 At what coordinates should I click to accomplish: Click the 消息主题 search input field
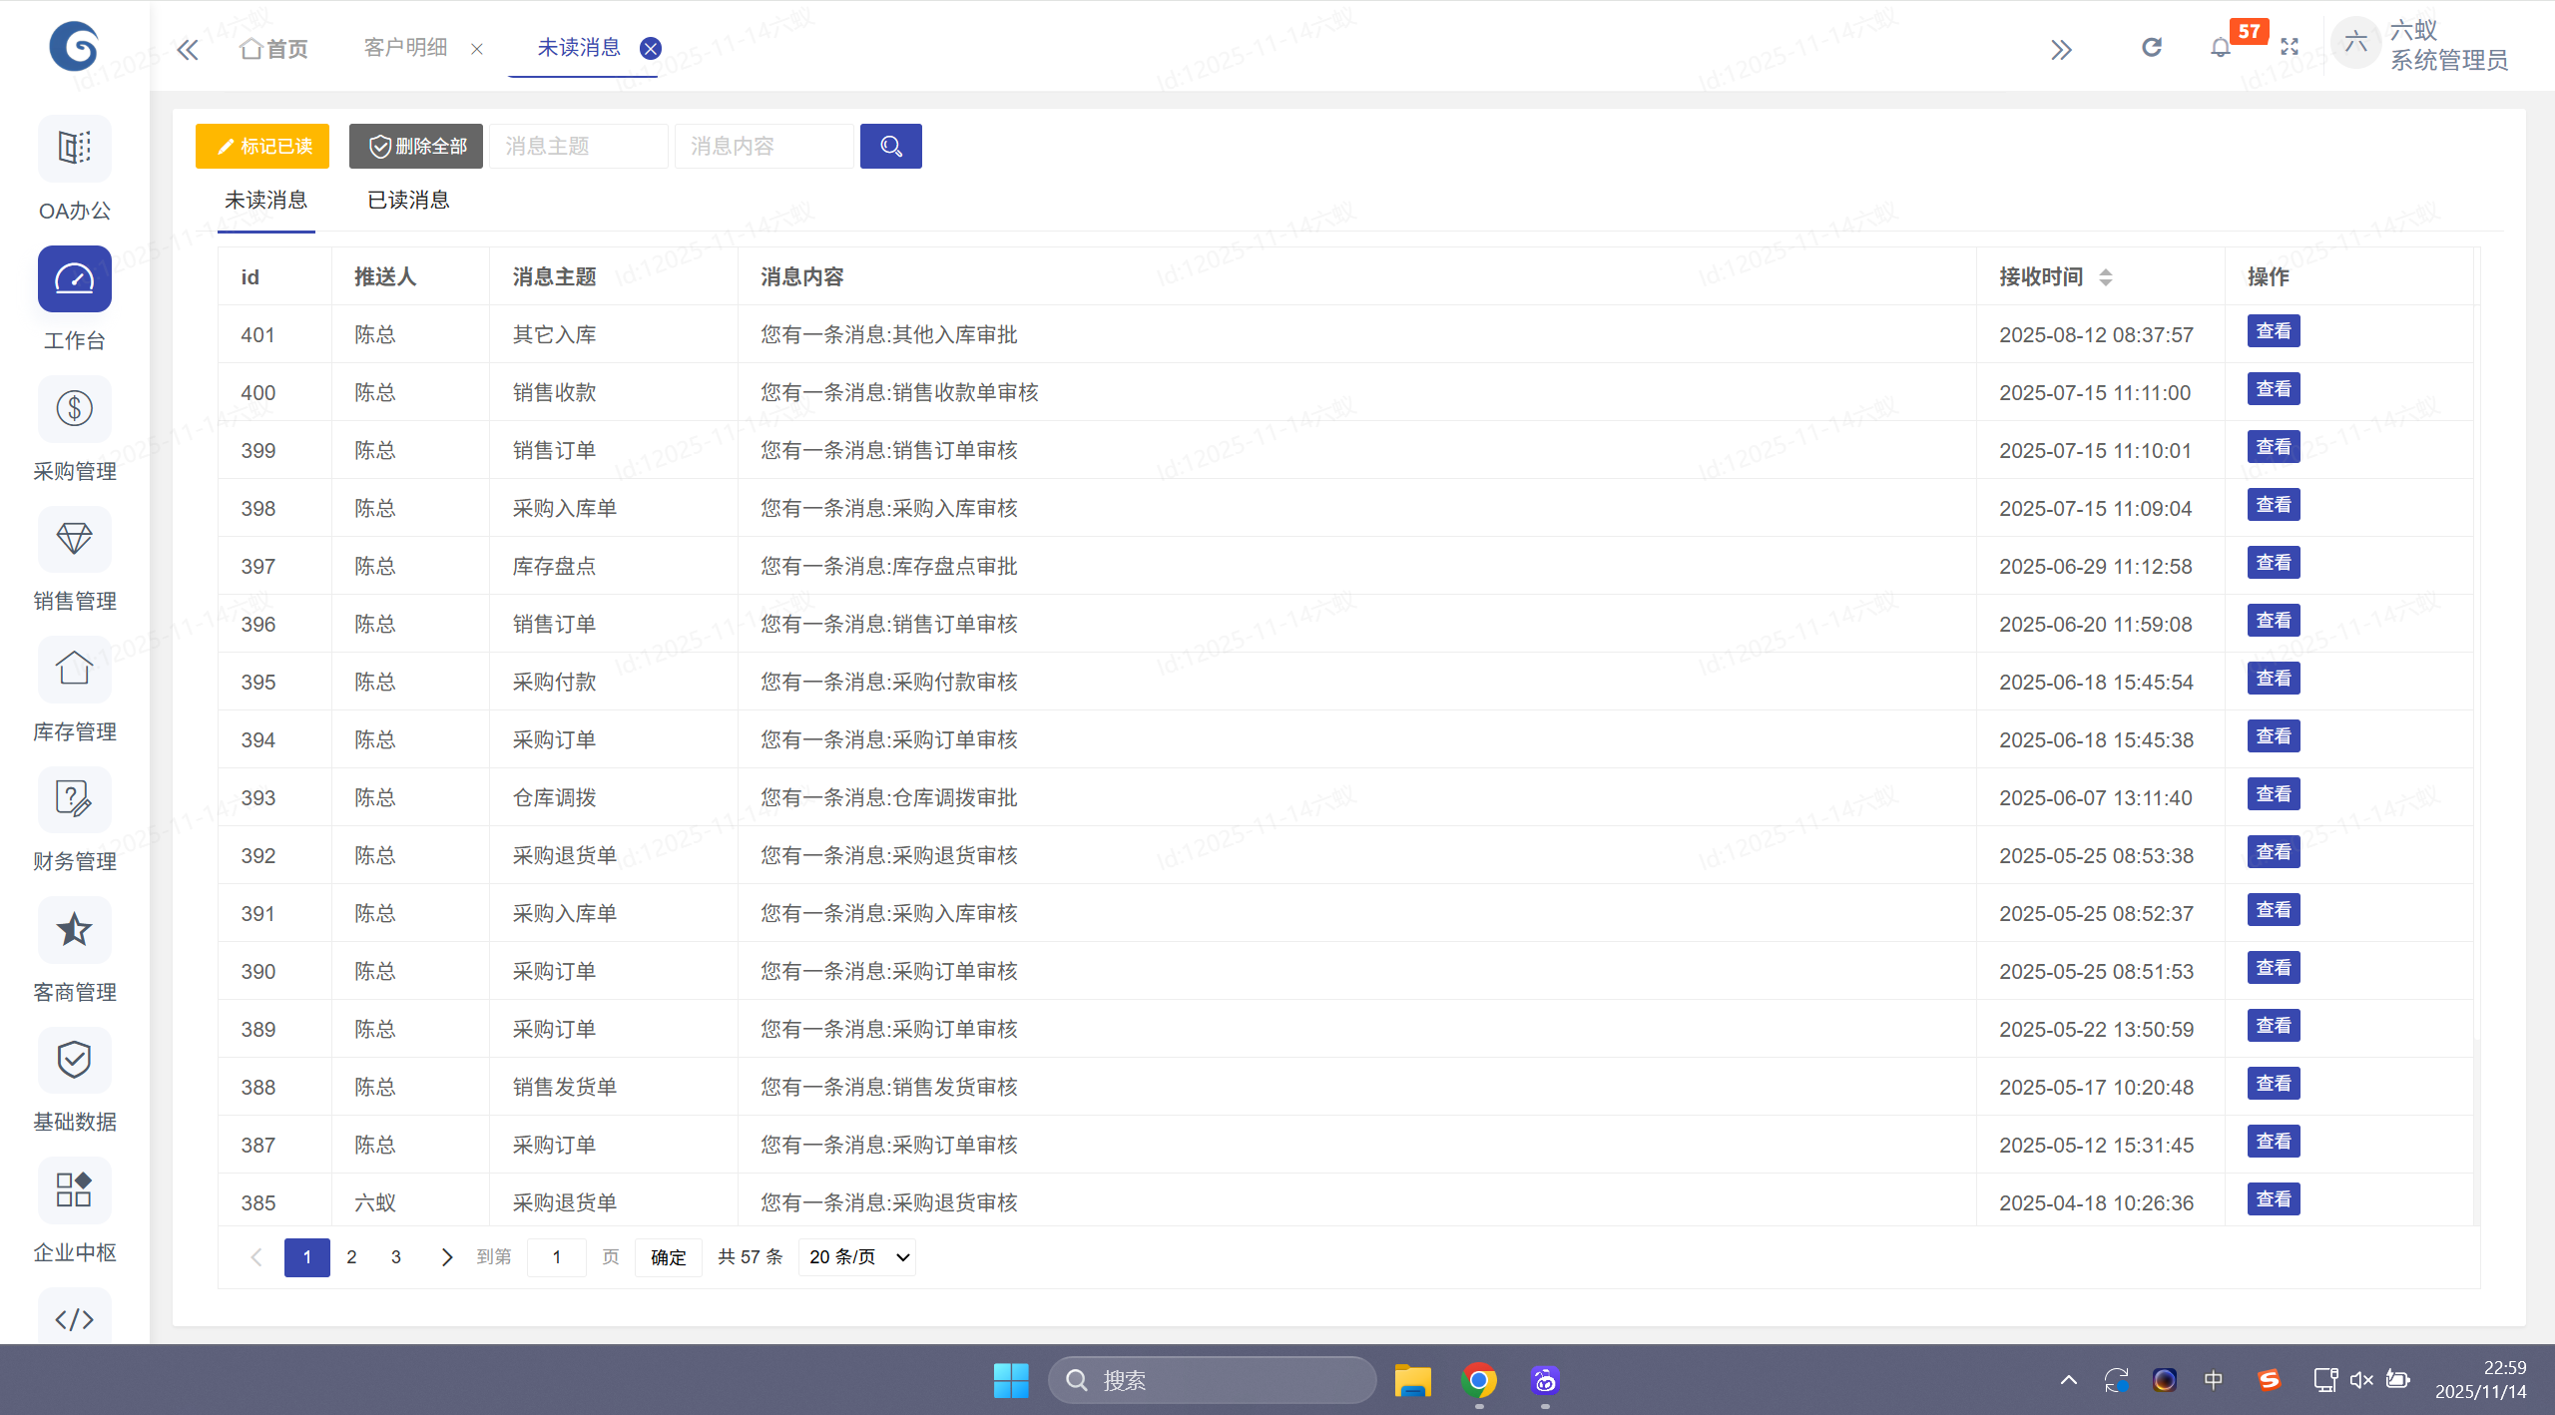point(578,147)
